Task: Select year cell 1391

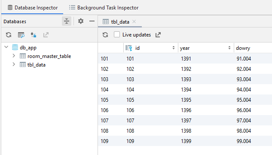Action: click(206, 58)
